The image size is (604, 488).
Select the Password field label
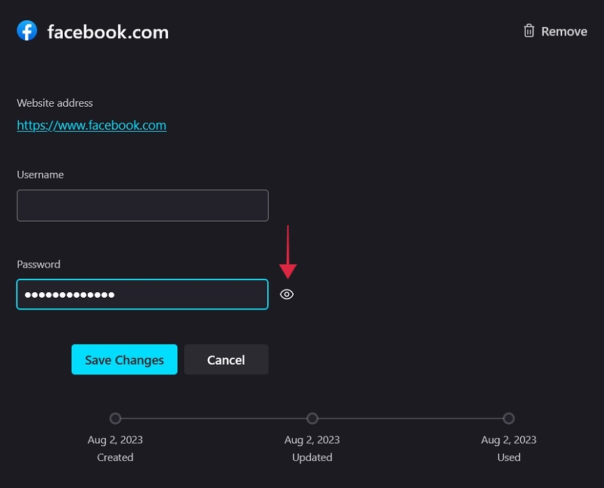(x=38, y=264)
